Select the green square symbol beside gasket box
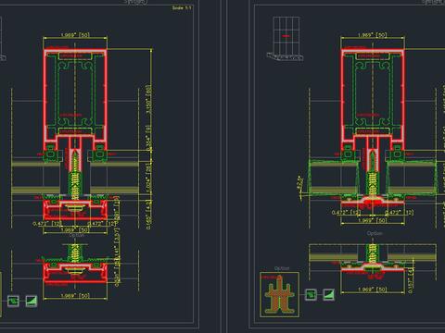This screenshot has width=445, height=333. pyautogui.click(x=311, y=294)
